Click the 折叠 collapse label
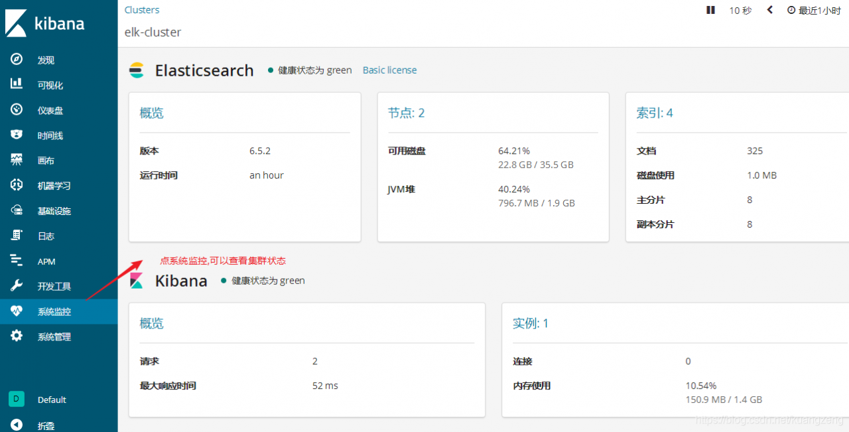The image size is (849, 432). pos(46,425)
